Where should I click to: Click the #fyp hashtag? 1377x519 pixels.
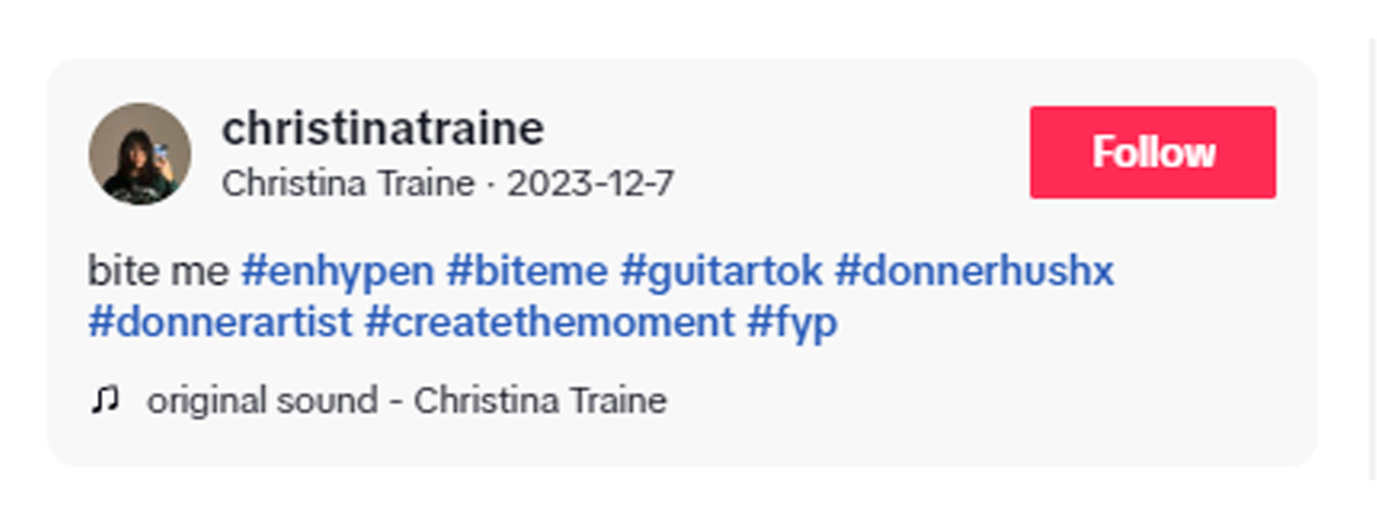[792, 322]
